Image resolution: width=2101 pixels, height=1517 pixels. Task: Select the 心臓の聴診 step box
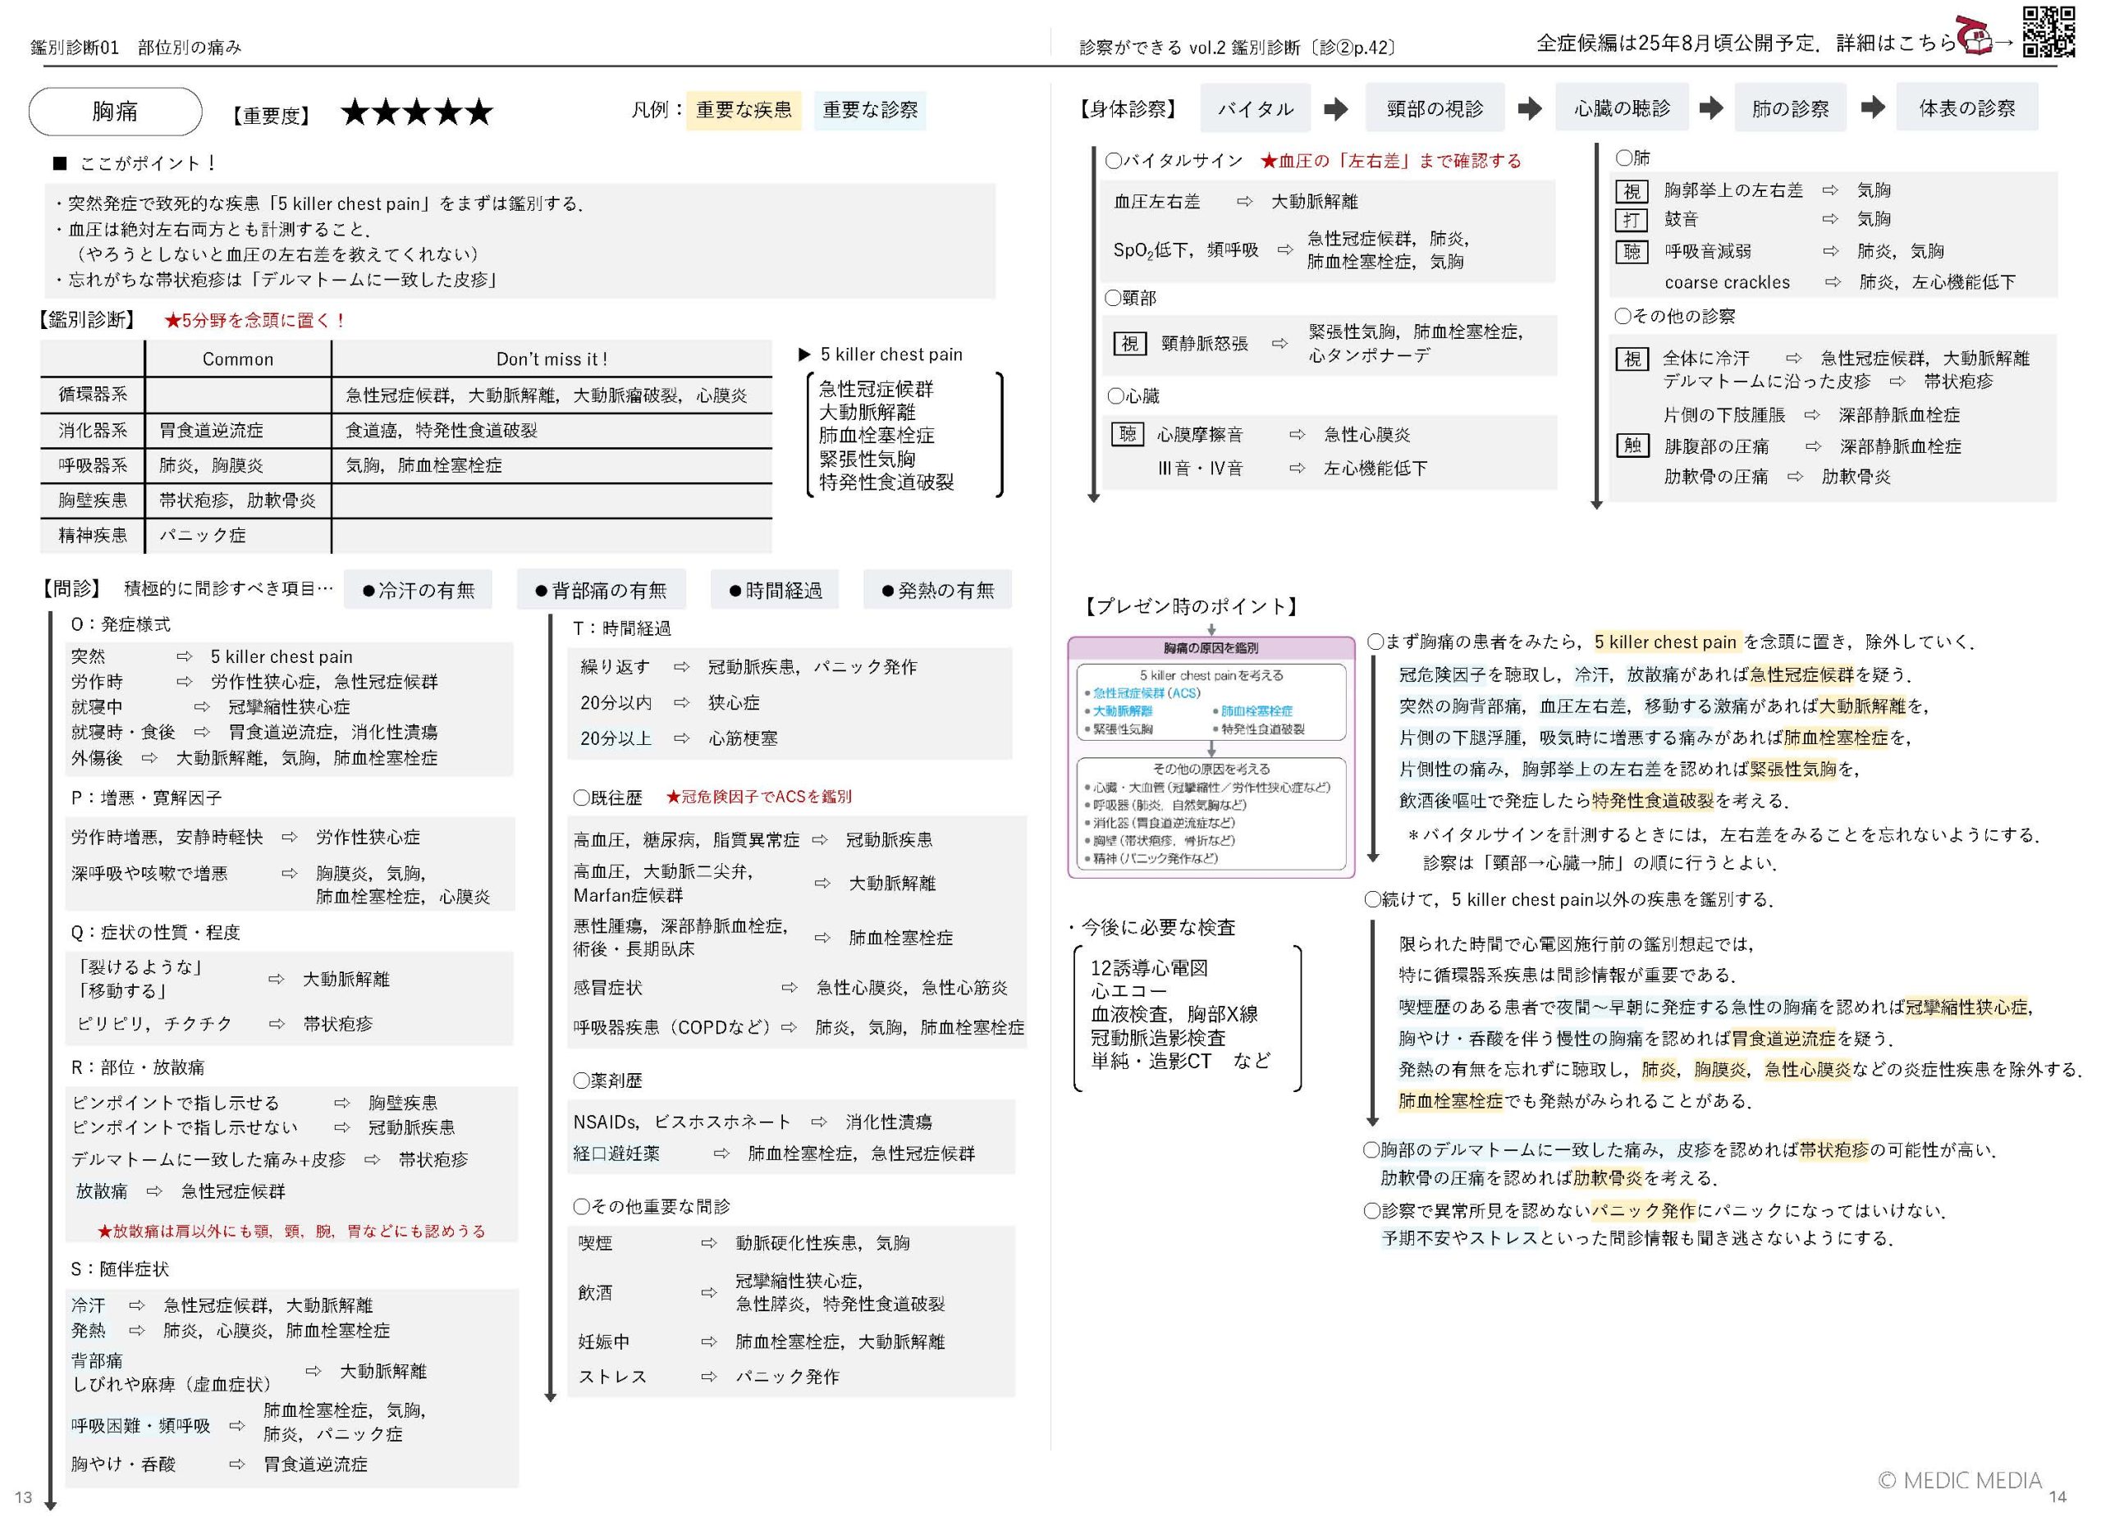(1621, 108)
